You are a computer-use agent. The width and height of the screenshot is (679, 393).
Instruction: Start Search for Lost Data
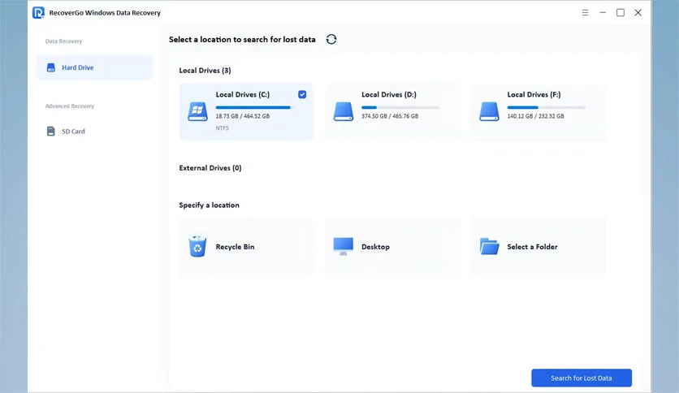tap(582, 378)
